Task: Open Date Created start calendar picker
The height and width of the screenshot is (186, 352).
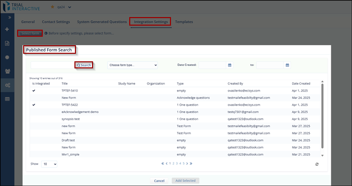Action: point(230,65)
